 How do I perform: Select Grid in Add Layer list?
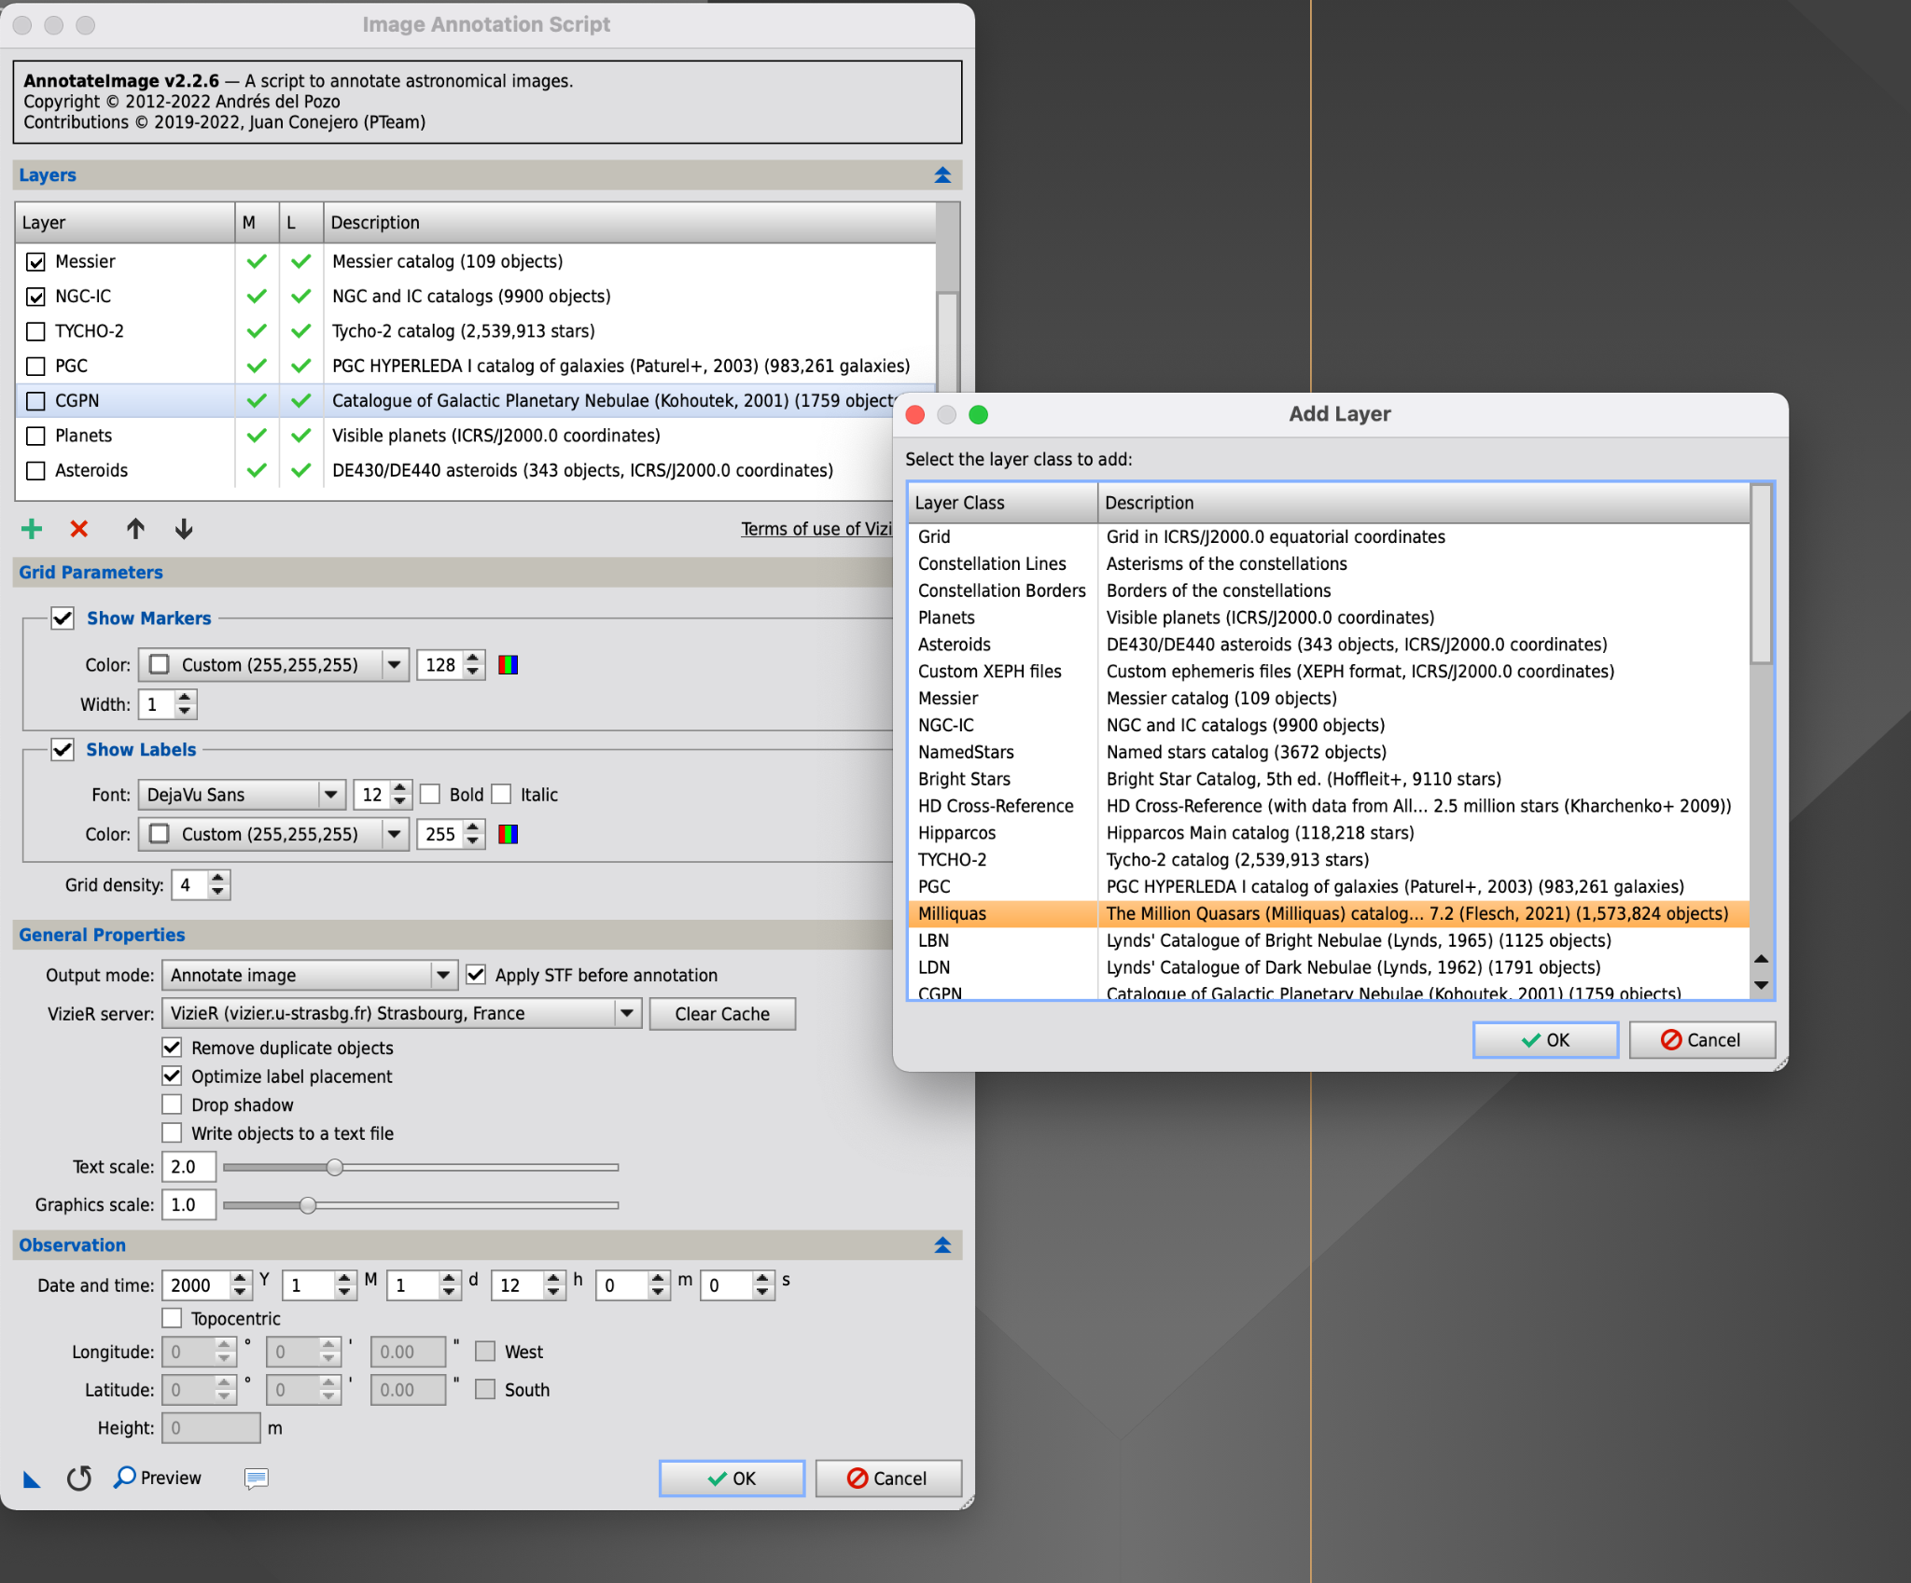coord(1329,536)
